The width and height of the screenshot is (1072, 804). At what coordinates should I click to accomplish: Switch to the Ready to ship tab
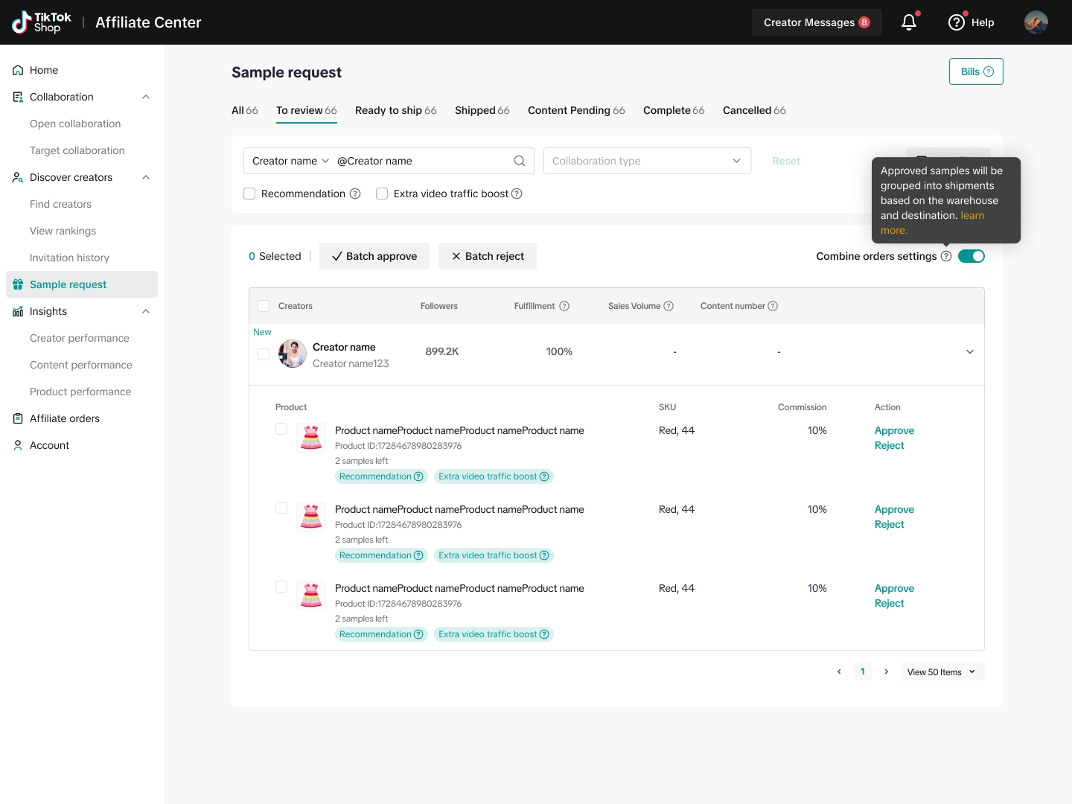tap(395, 110)
